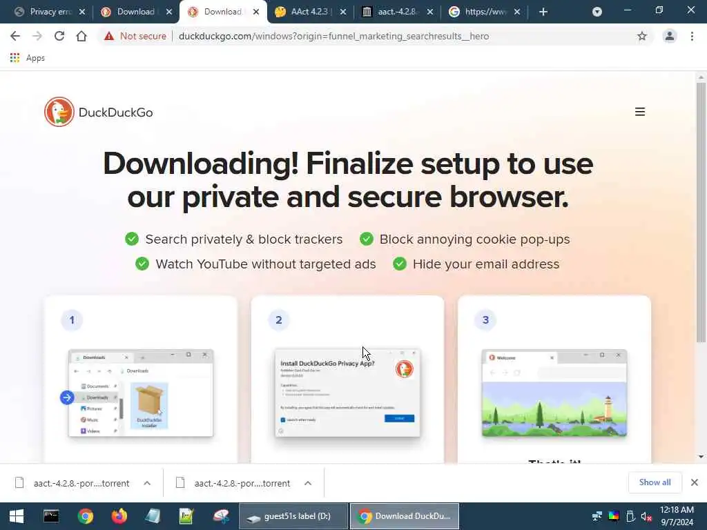
Task: Open the tab search dropdown in title bar
Action: coord(597,12)
